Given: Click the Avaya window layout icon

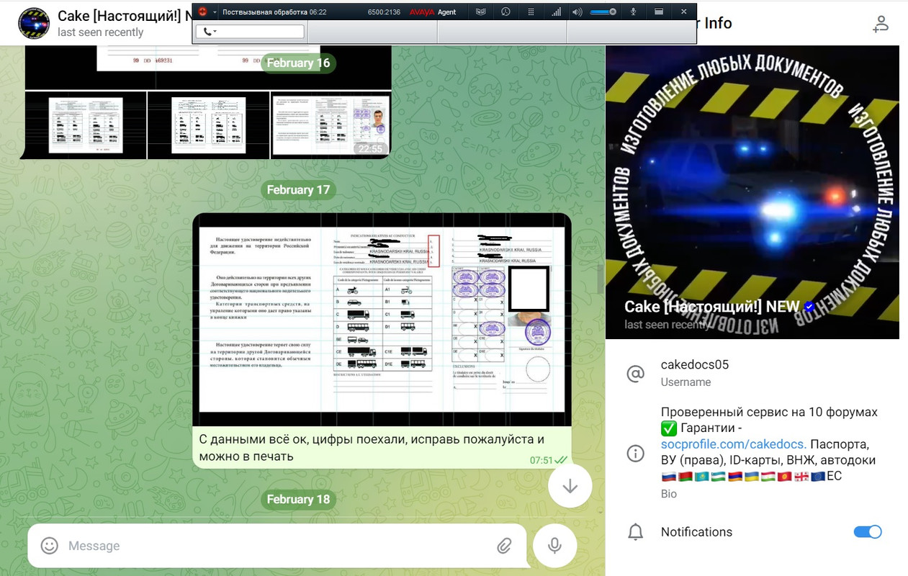Looking at the screenshot, I should coord(659,12).
